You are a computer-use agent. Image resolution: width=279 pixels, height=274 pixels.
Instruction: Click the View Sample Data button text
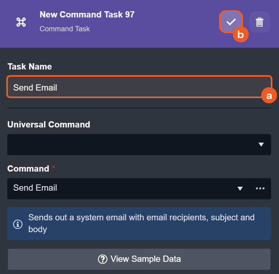[x=145, y=259]
